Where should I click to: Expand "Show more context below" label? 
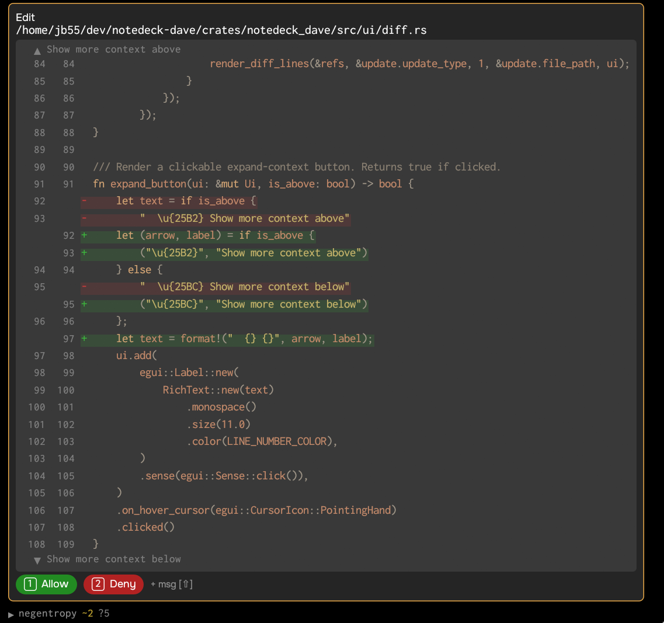pos(113,559)
